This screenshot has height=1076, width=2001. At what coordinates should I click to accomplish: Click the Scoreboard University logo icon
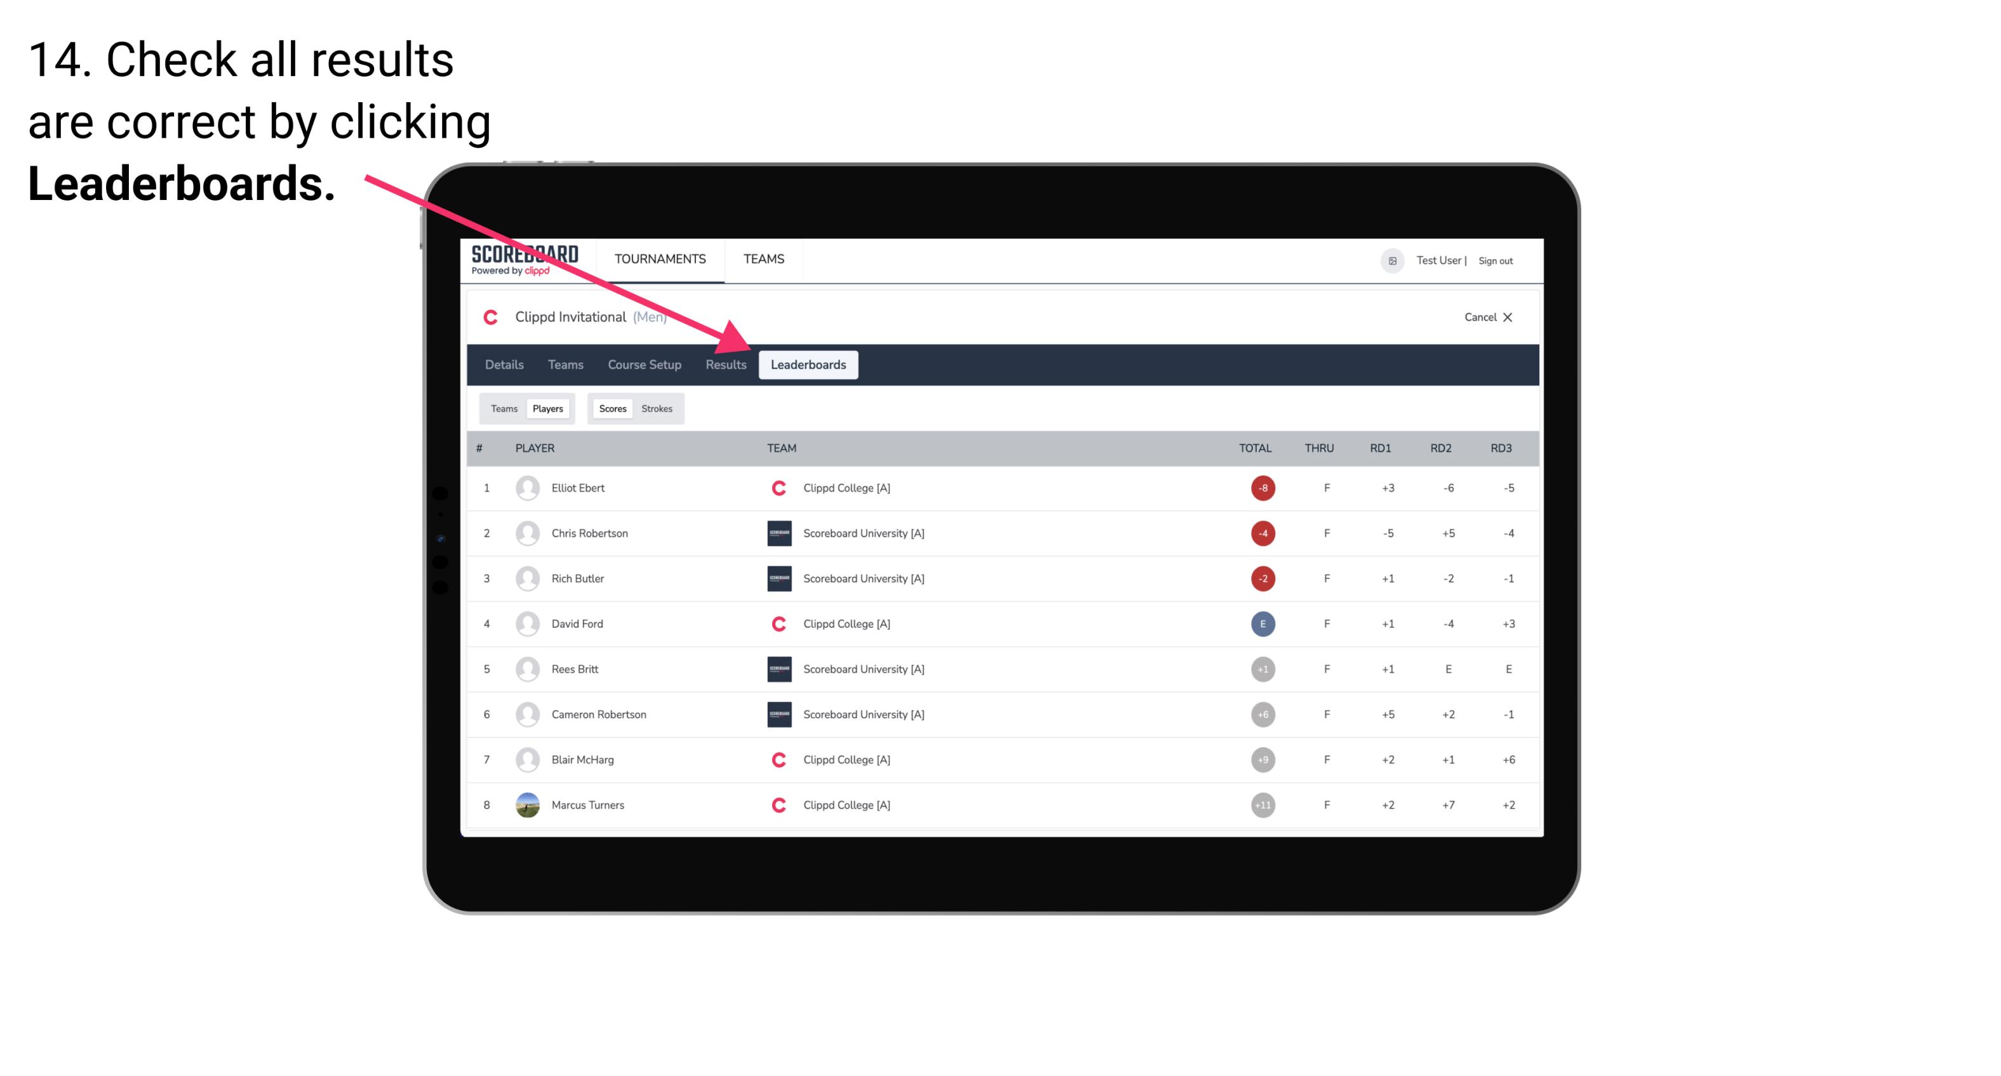coord(778,533)
